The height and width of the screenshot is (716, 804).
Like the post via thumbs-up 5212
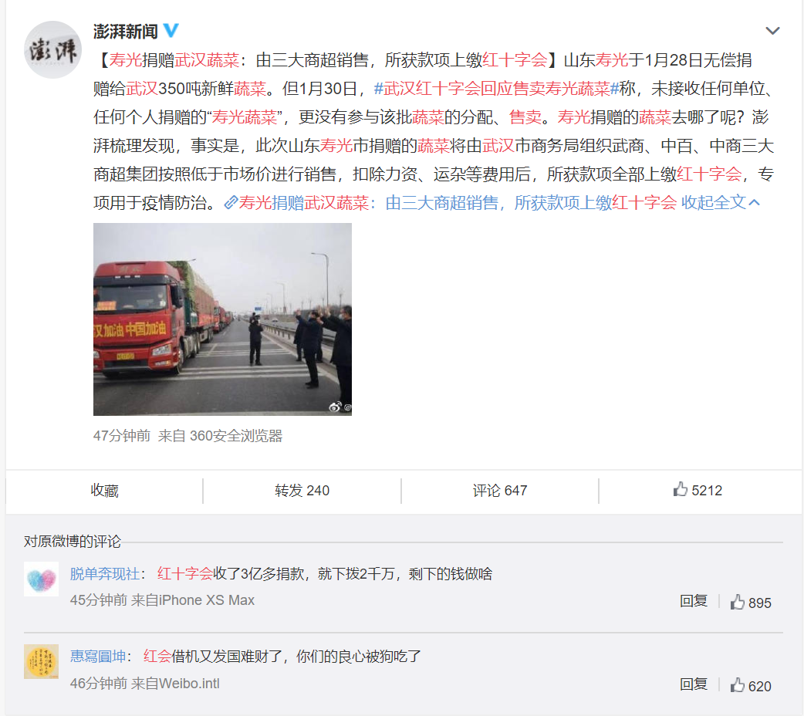click(698, 491)
